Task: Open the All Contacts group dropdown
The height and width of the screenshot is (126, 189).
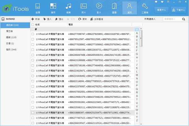Action: [150, 19]
